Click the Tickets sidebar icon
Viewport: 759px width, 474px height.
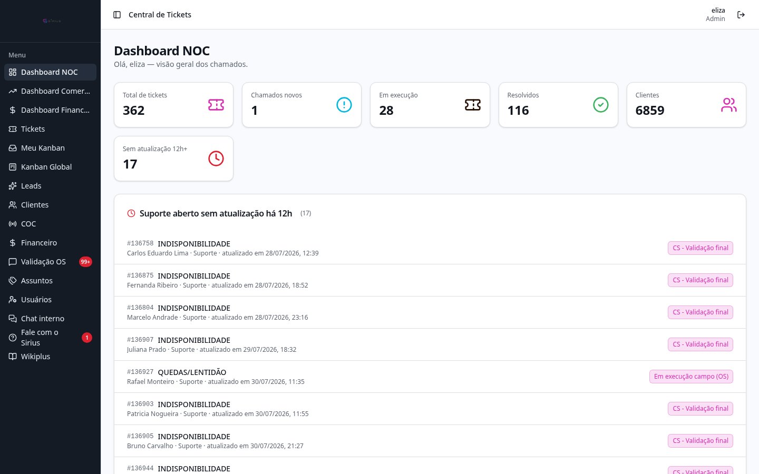13,129
